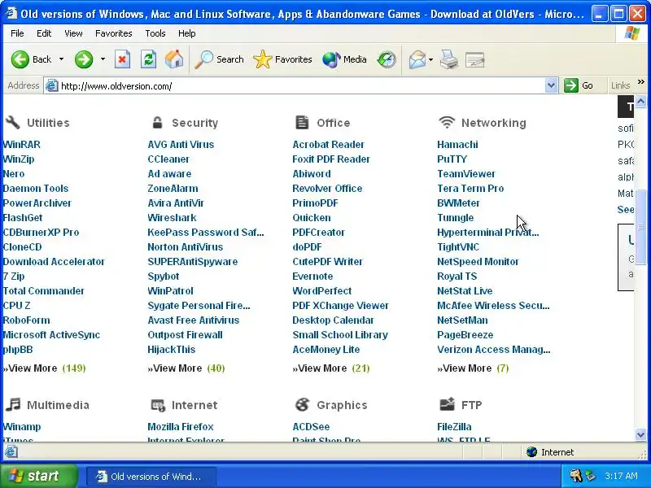Open the History clock icon
The height and width of the screenshot is (488, 651).
coord(387,59)
